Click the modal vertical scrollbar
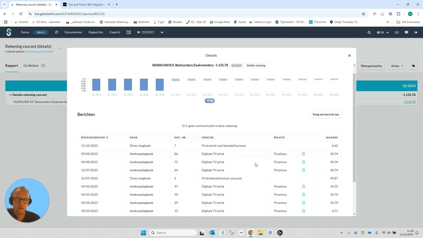 pos(354,127)
